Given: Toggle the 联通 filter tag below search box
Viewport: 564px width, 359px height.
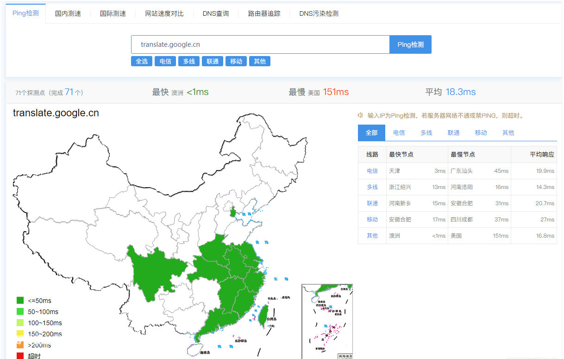Looking at the screenshot, I should click(x=213, y=61).
